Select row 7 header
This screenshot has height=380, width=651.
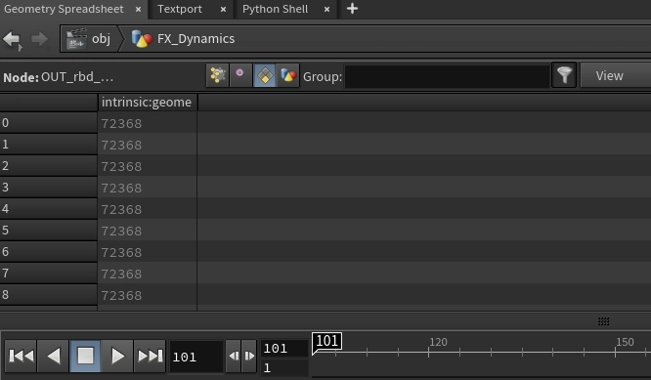(49, 274)
